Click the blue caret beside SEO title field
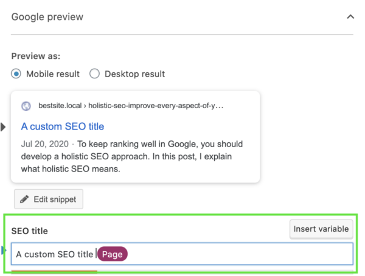Image resolution: width=365 pixels, height=276 pixels. 4,250
